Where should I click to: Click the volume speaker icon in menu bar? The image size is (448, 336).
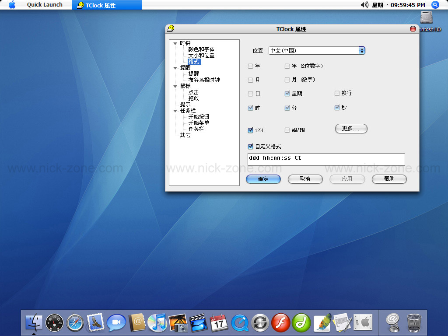coord(364,5)
